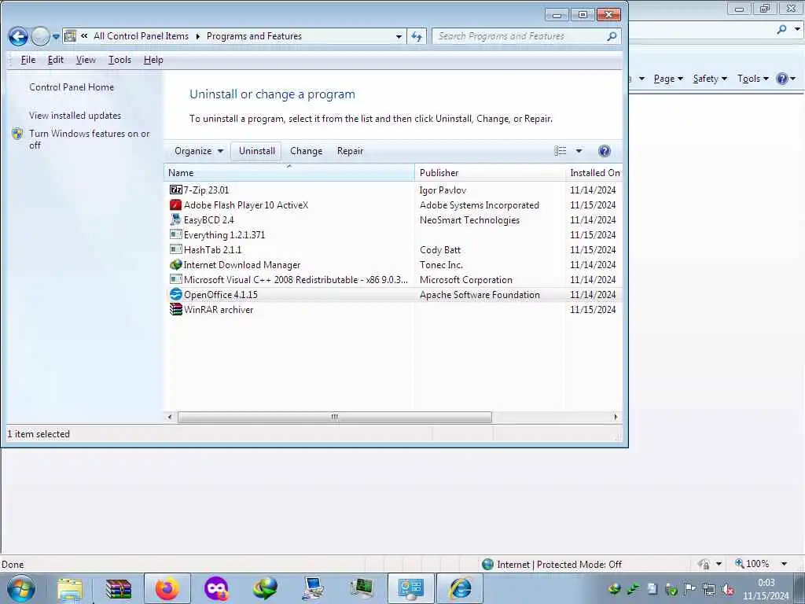Open the Tools dropdown in Internet Explorer toolbar
Screen dimensions: 805x604
click(x=752, y=79)
